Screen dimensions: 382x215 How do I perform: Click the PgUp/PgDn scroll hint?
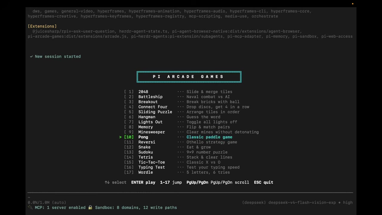[218, 182]
